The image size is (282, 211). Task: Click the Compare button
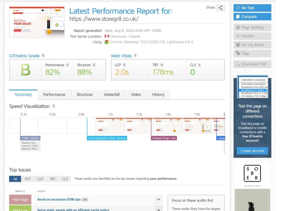[x=252, y=17]
